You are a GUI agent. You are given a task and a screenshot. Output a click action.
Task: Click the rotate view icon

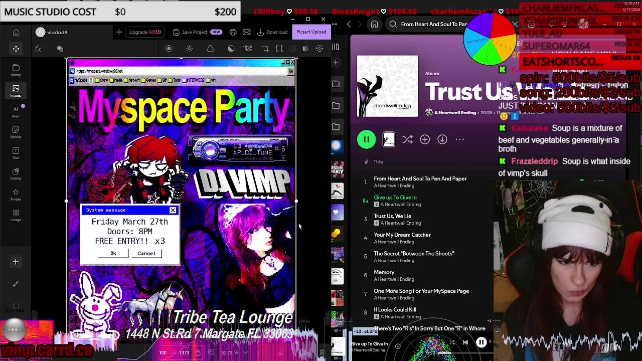click(x=319, y=49)
